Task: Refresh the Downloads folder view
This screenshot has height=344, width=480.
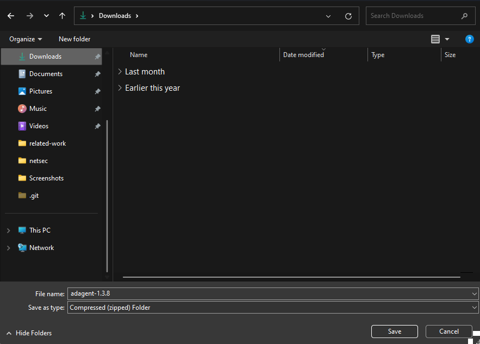Action: (x=348, y=16)
